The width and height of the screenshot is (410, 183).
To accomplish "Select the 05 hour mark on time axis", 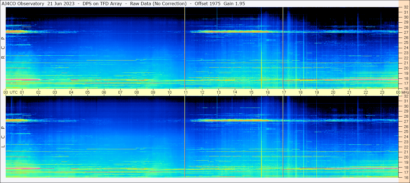I will tap(88, 92).
